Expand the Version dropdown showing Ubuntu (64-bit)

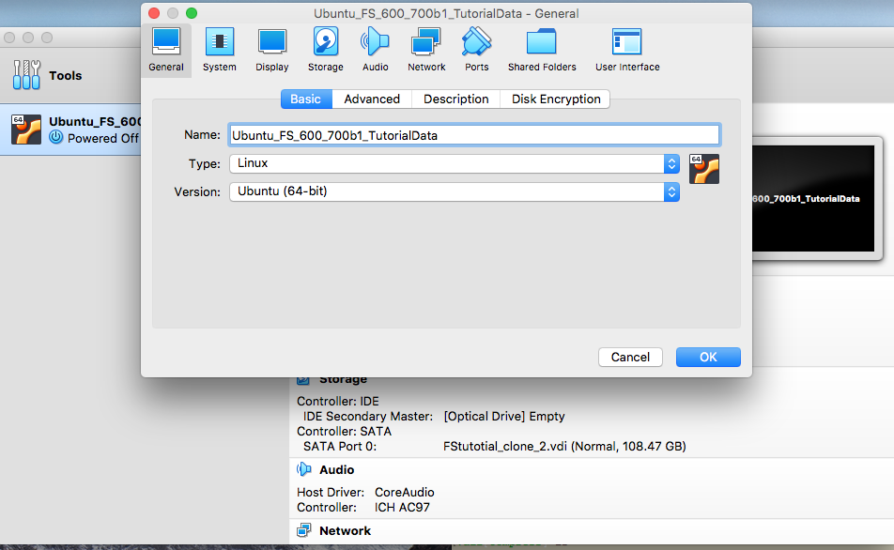click(x=455, y=191)
